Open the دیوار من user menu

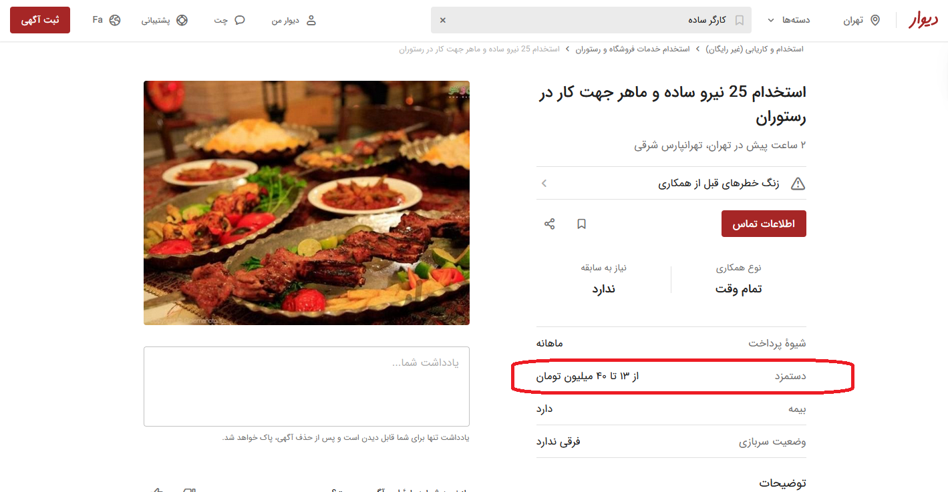[294, 20]
